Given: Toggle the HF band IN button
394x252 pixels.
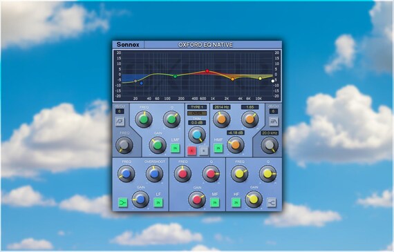Looking at the screenshot, I should coord(236,202).
